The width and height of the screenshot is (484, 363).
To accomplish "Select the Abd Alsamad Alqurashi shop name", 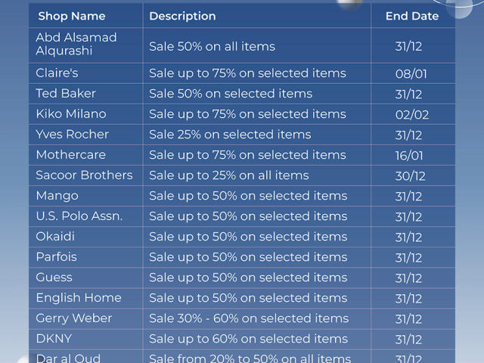I will (x=76, y=44).
